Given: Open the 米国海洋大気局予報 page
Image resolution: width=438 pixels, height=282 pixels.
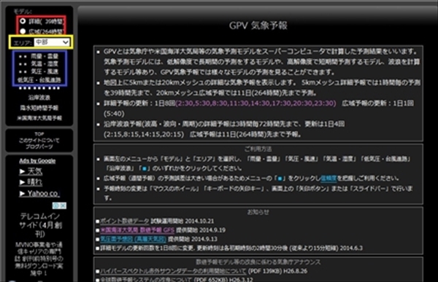Looking at the screenshot, I should click(39, 118).
